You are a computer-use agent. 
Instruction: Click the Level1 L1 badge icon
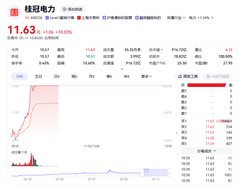[47, 18]
